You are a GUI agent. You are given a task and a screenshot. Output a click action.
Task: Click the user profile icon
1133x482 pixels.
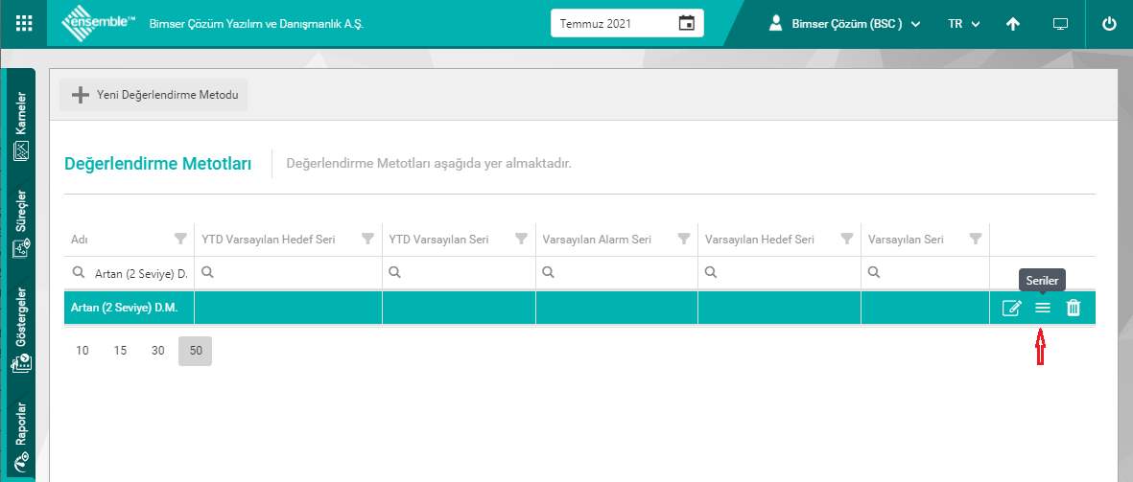click(776, 23)
